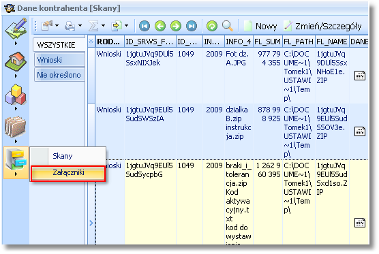Sort by FL_NAME column header
This screenshot has width=379, height=254.
332,42
